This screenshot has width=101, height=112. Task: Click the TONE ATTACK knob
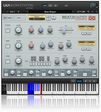[x=57, y=62]
